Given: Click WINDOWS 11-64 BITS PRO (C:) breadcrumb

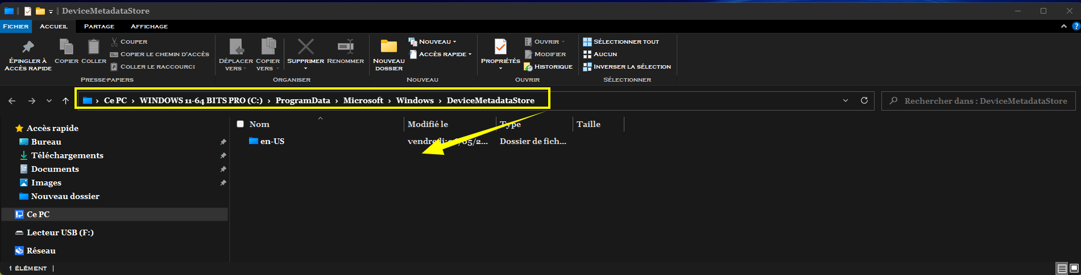Looking at the screenshot, I should tap(201, 100).
